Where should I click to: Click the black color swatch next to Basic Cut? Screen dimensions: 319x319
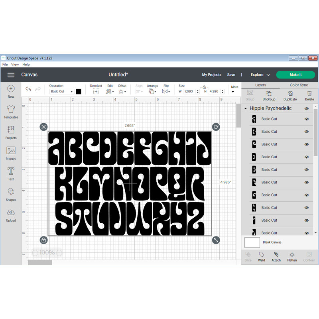pos(78,91)
